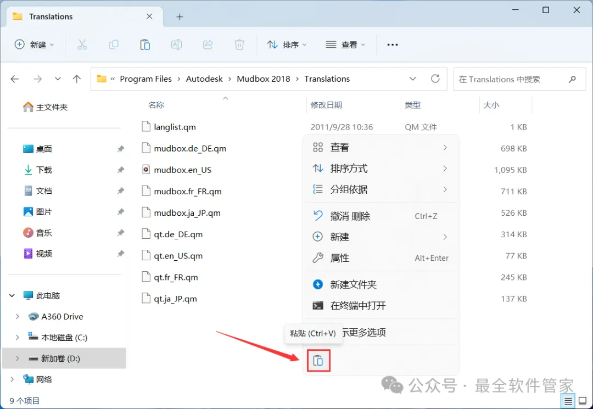Collapse 此电脑 tree node

(x=12, y=295)
